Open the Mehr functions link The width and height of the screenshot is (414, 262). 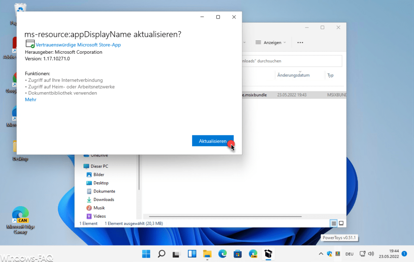[31, 99]
